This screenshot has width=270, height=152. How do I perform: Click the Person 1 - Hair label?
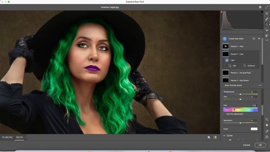click(x=237, y=46)
